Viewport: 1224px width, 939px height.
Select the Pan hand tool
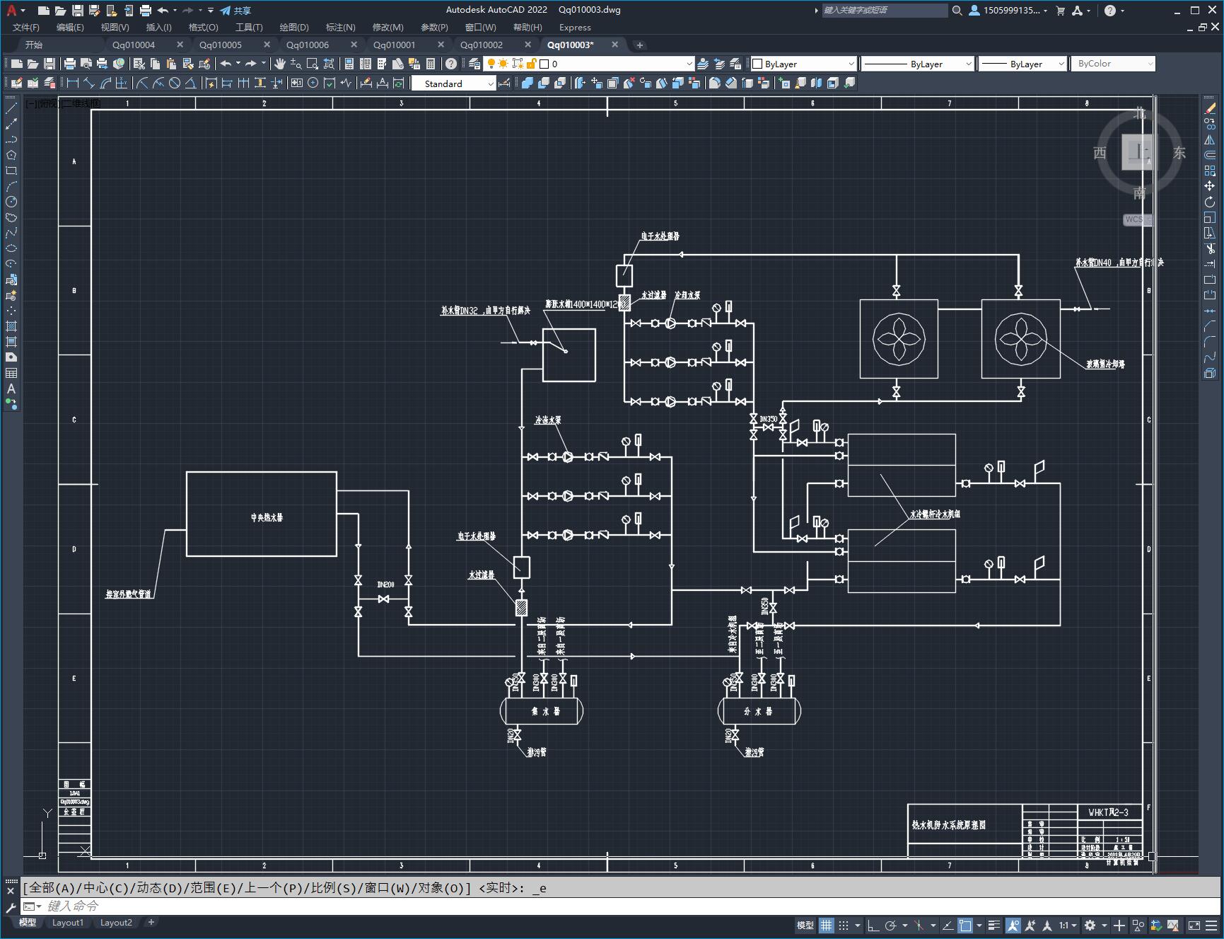point(280,64)
